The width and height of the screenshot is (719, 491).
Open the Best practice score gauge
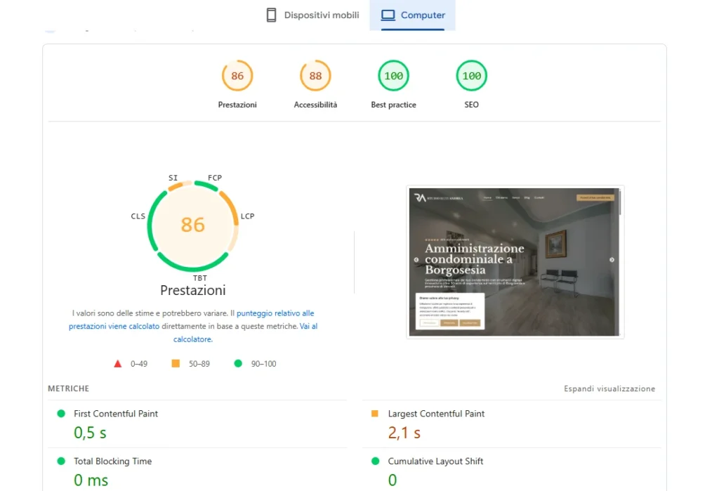[393, 76]
